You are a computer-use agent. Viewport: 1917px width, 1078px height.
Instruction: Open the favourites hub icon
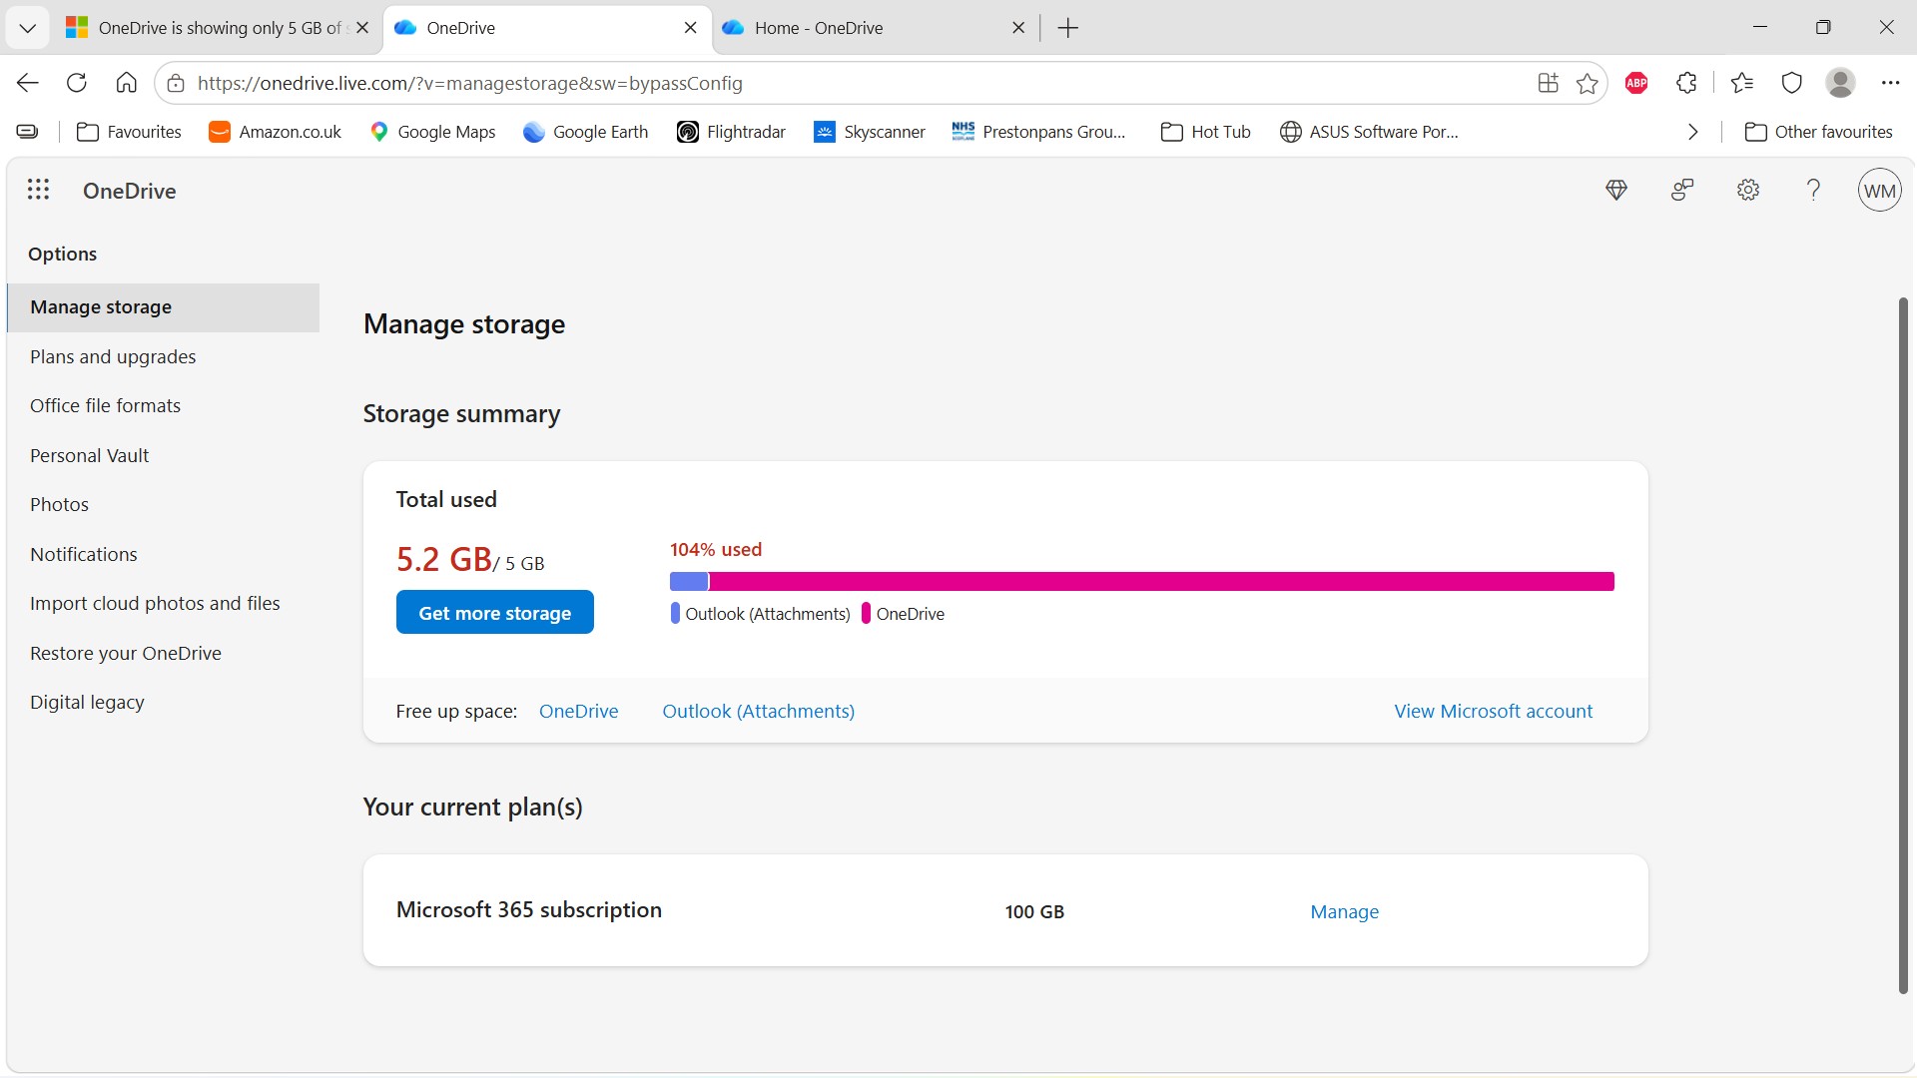coord(1742,83)
